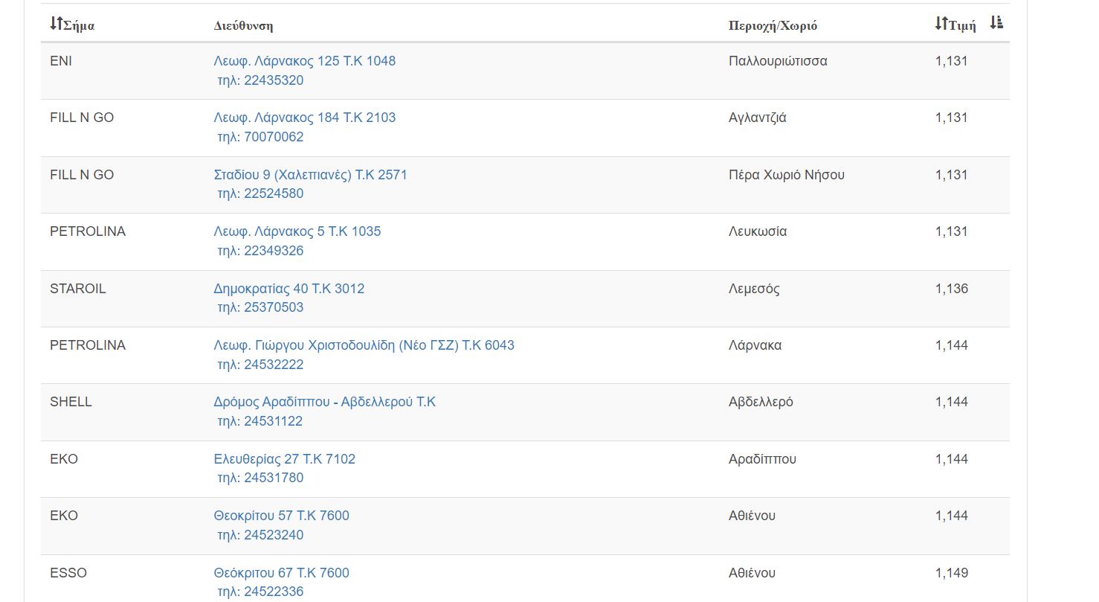Click the Περιοχή/Χωριό column header
Viewport: 1099px width, 602px height.
tap(773, 25)
